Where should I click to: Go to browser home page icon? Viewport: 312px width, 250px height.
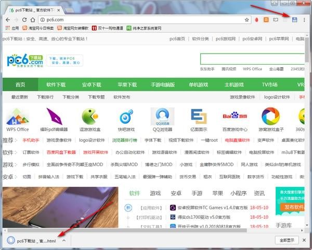(33, 20)
